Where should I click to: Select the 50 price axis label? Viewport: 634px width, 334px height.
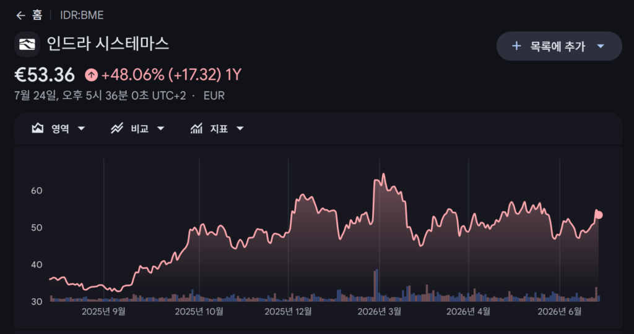coord(37,228)
